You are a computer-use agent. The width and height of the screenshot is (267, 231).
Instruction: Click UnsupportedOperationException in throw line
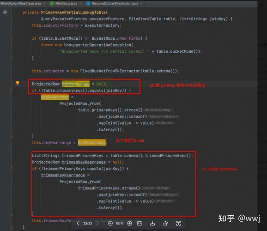(97, 45)
